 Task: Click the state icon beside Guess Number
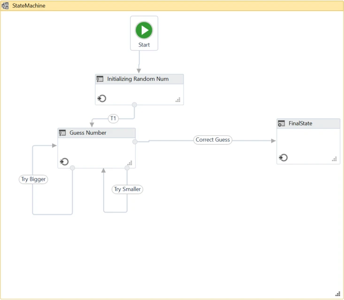(x=62, y=133)
